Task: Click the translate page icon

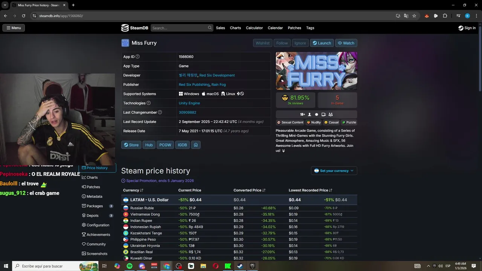Action: [406, 16]
